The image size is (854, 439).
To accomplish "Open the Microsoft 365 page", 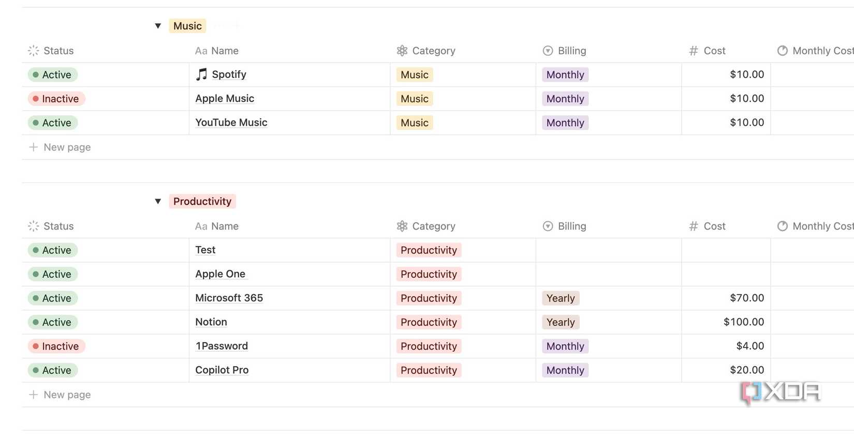I will [229, 298].
